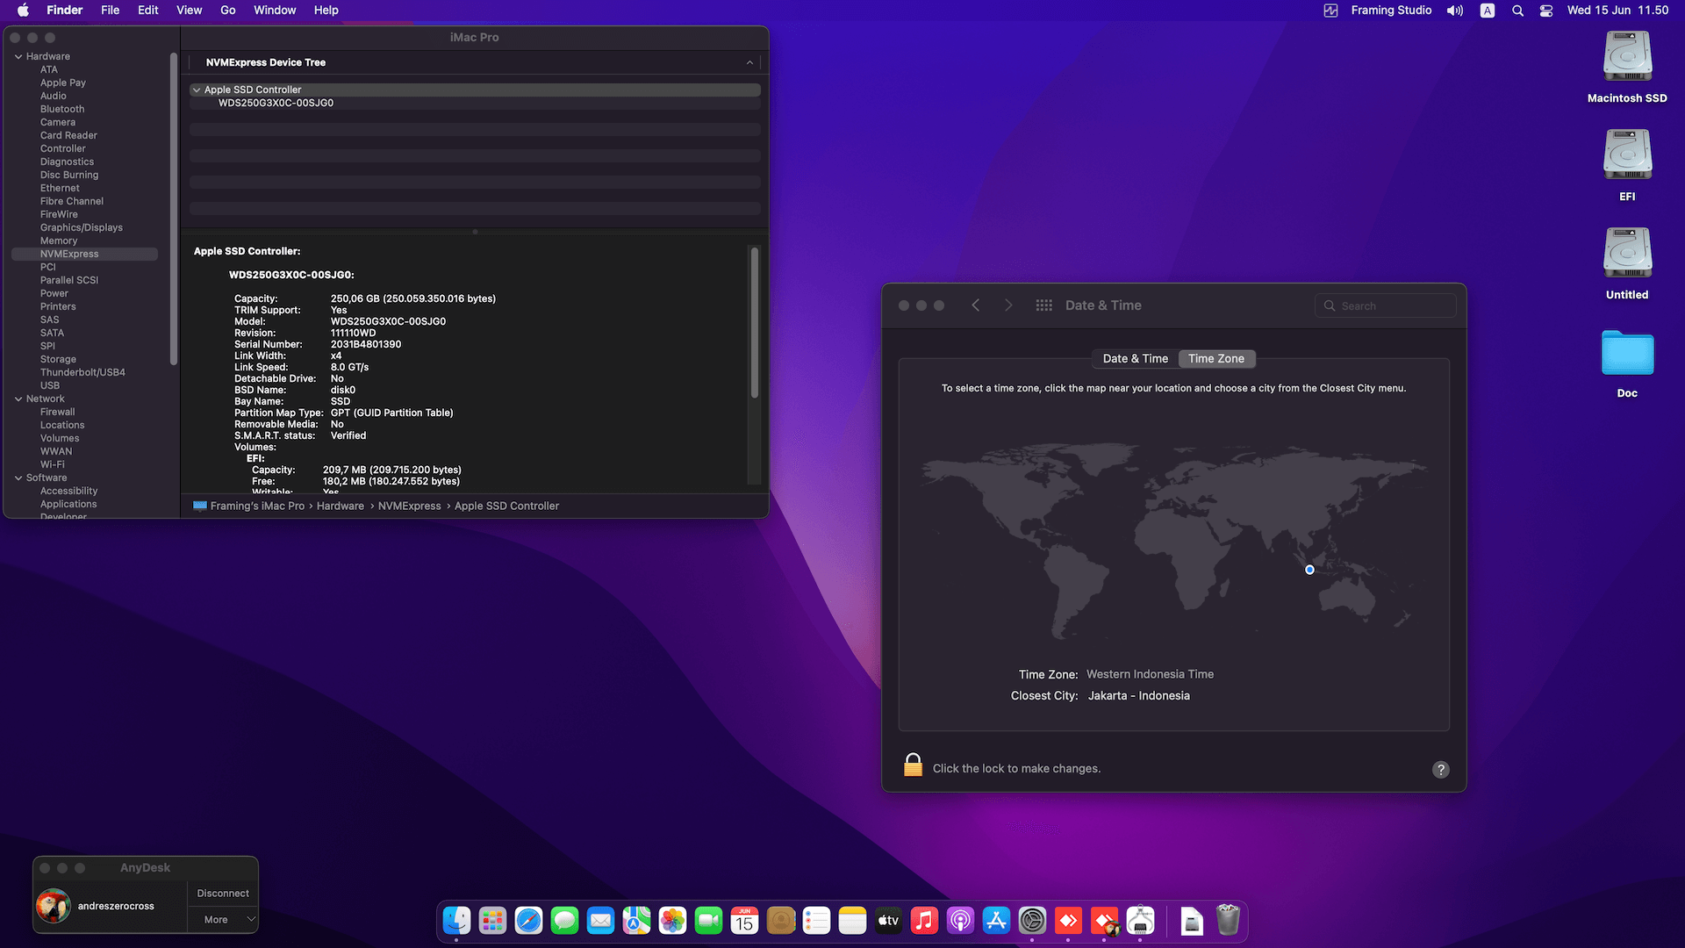Switch to the Date & Time tab
This screenshot has width=1685, height=948.
[x=1135, y=358]
